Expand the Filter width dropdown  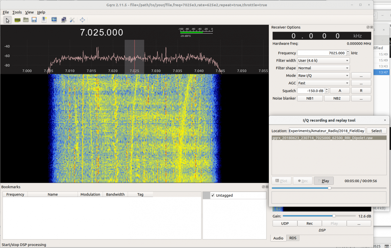(323, 61)
